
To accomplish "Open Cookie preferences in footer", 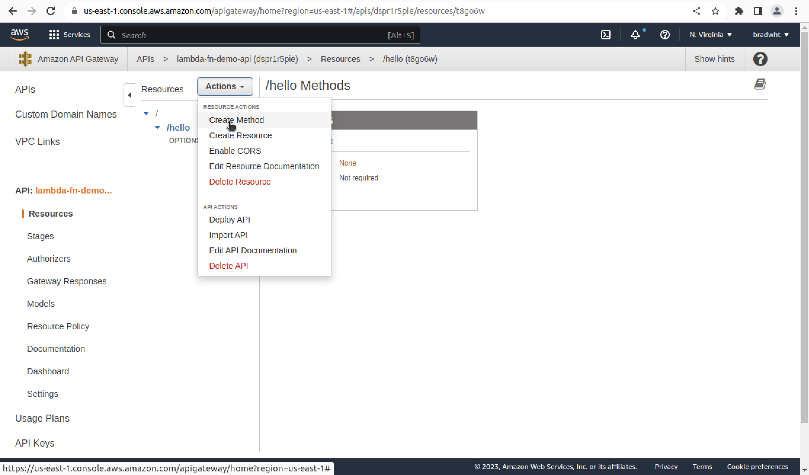I will [757, 466].
